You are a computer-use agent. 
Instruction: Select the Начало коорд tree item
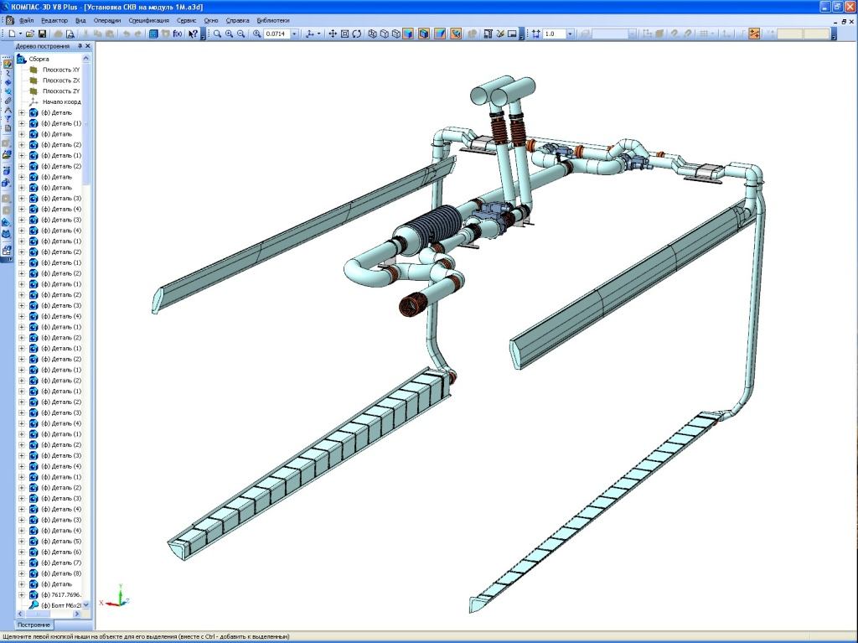tap(61, 101)
